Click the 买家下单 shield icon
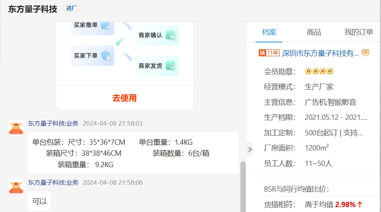The width and height of the screenshot is (381, 212). coord(106,56)
